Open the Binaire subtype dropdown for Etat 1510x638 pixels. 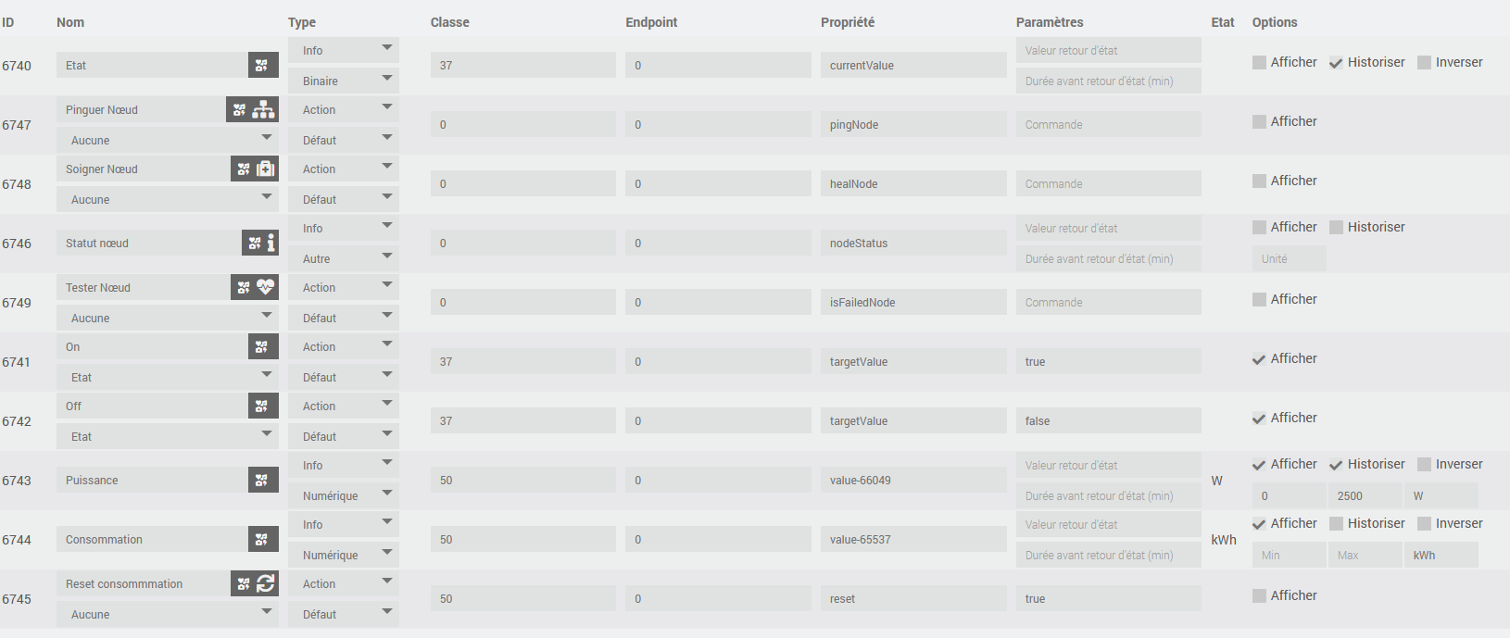[344, 81]
